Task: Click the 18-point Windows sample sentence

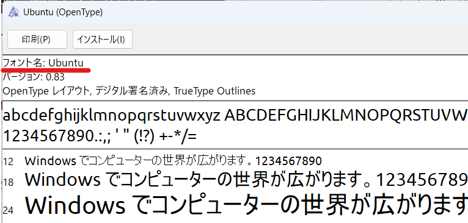Action: (x=246, y=180)
